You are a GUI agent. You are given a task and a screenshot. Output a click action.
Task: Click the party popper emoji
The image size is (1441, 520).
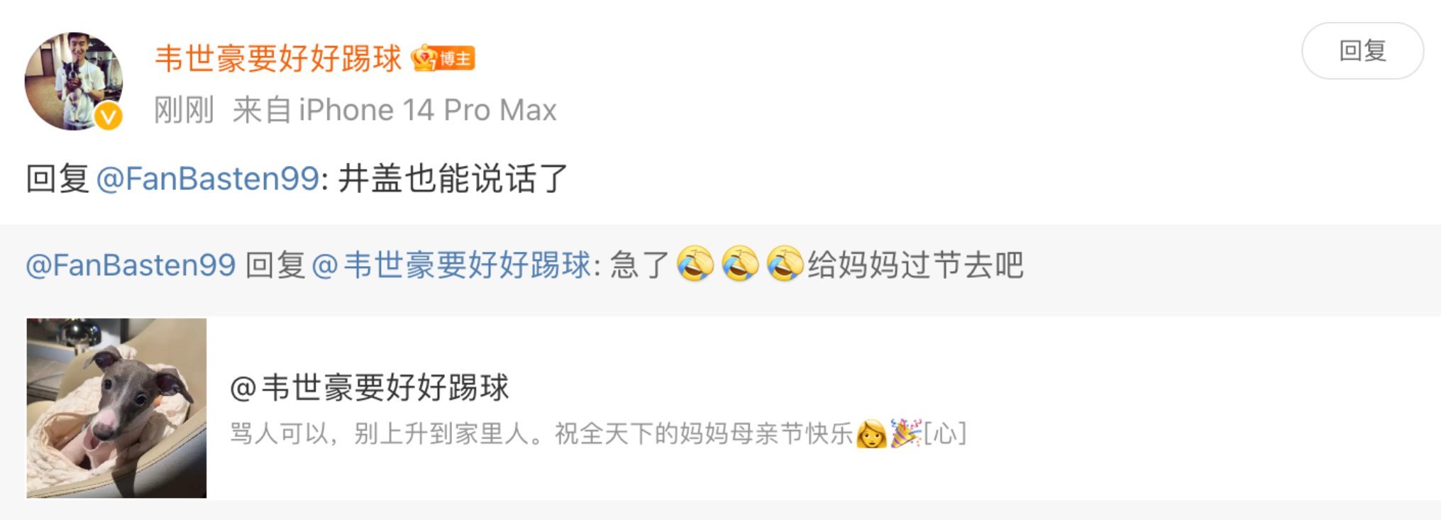905,433
